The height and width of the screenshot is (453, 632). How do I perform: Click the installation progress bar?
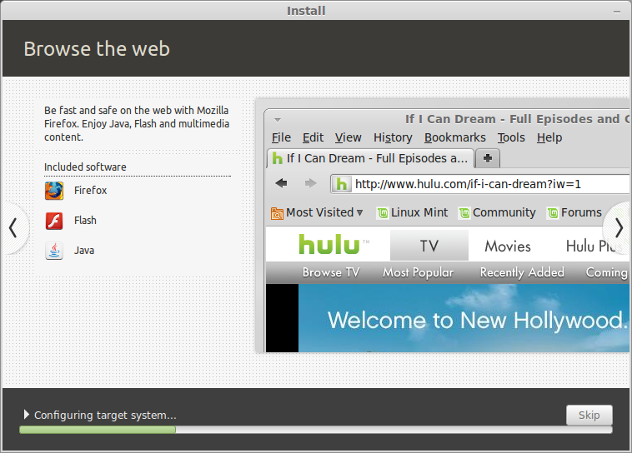pyautogui.click(x=316, y=430)
